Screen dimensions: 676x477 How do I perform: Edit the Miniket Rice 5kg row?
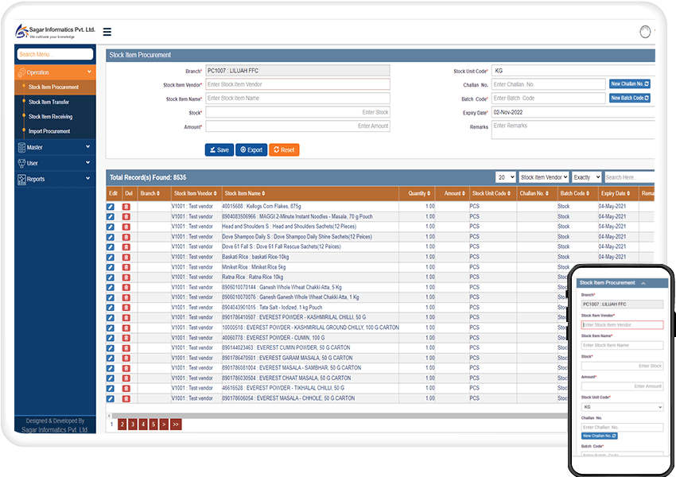click(x=111, y=267)
